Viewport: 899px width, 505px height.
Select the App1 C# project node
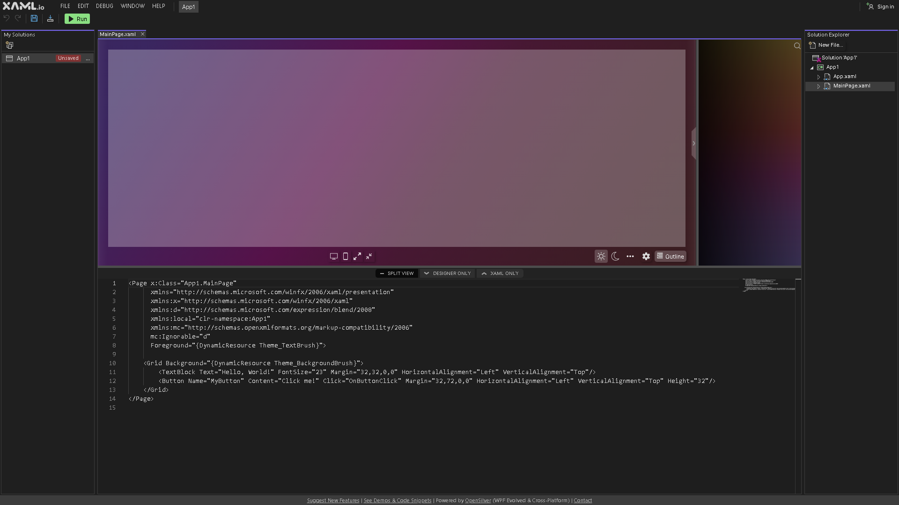[x=832, y=67]
